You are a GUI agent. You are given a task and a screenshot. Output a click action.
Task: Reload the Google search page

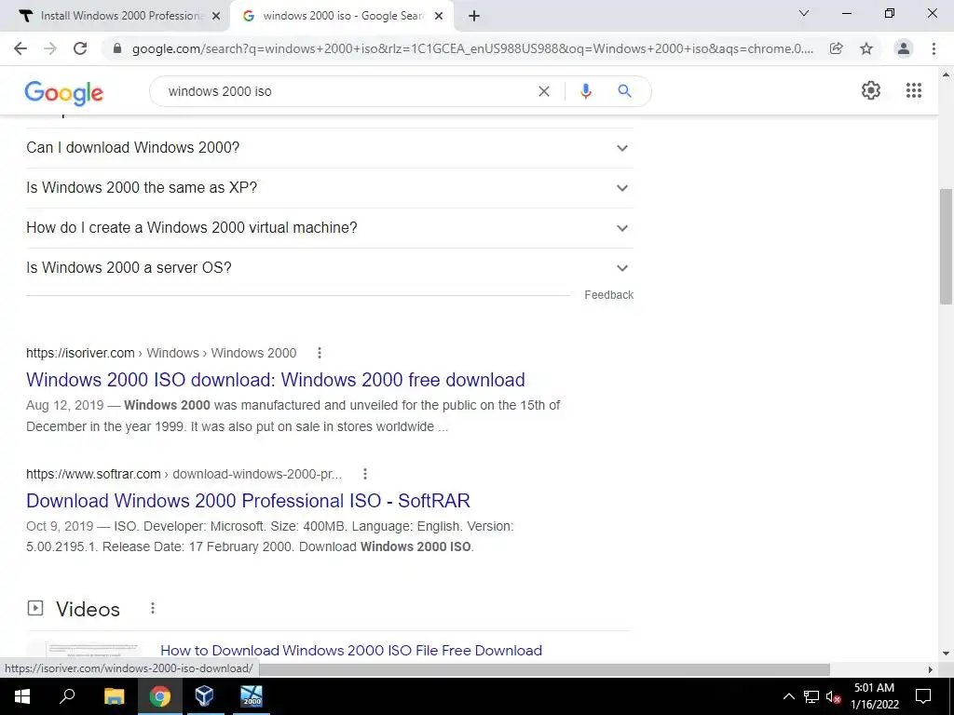pyautogui.click(x=80, y=48)
